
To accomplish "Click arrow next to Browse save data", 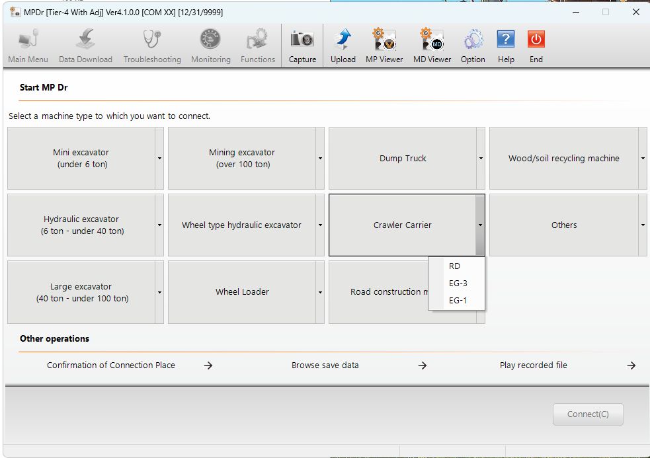I will tap(422, 365).
